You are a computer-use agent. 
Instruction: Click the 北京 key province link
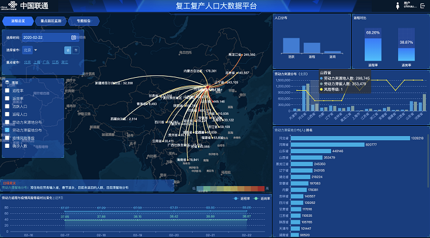pyautogui.click(x=28, y=62)
